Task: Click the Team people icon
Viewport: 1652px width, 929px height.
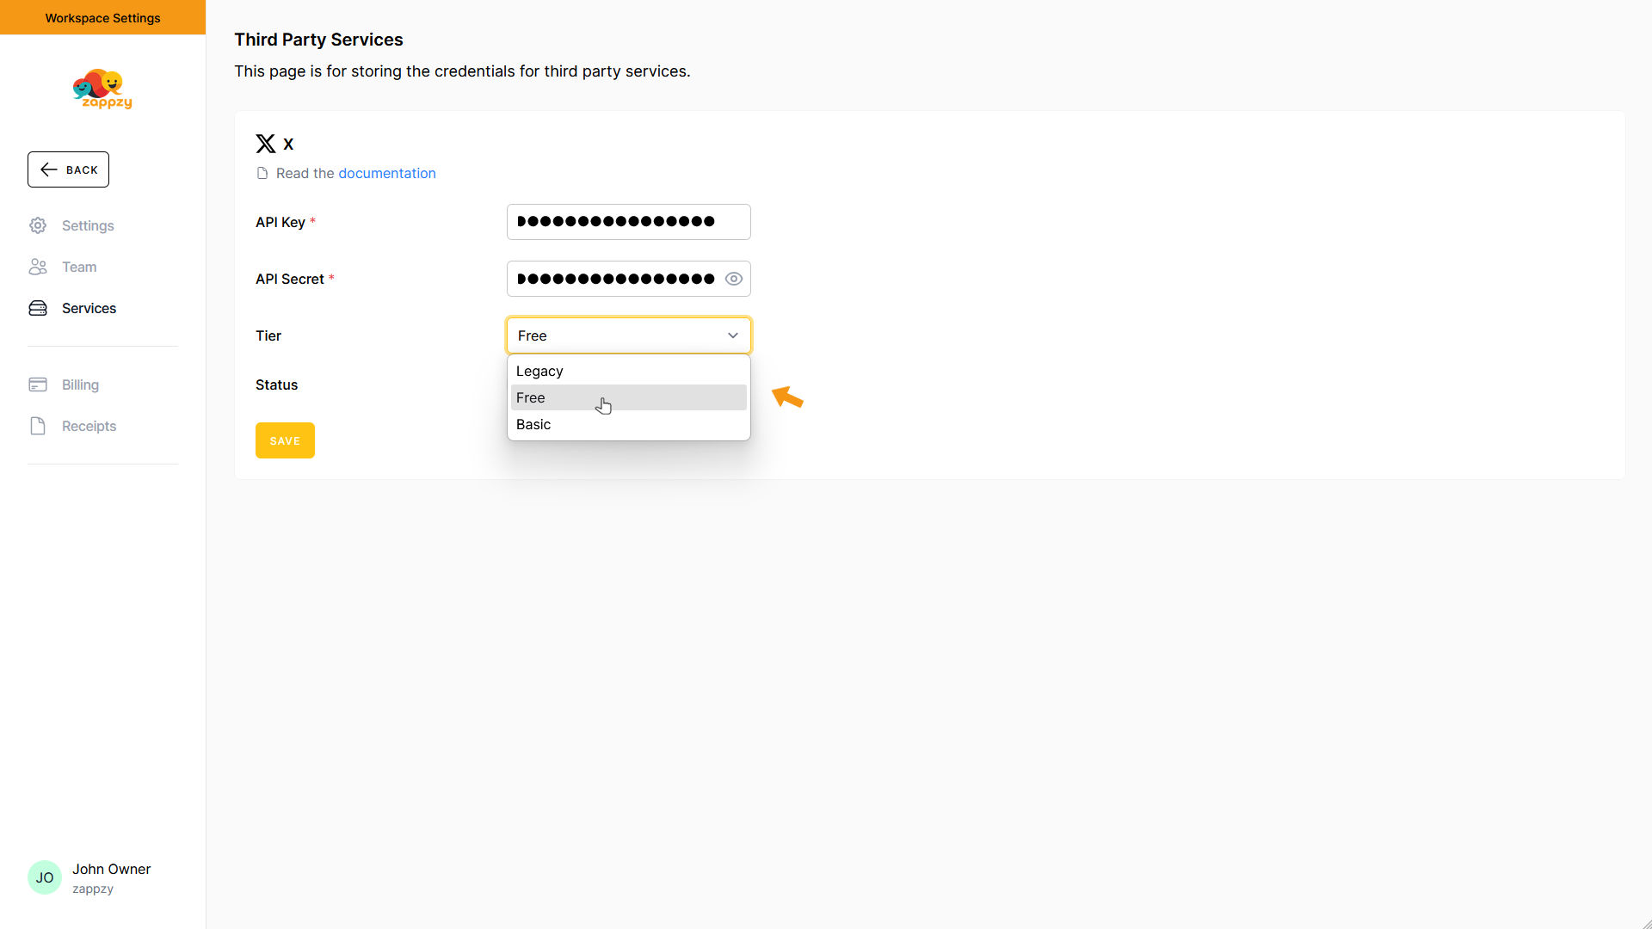Action: click(38, 267)
